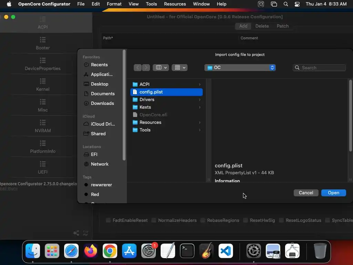Go back in file dialog
353x265 pixels.
138,68
